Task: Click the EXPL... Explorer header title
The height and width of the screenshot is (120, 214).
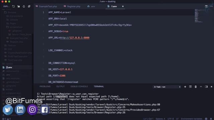Action: coord(6,6)
